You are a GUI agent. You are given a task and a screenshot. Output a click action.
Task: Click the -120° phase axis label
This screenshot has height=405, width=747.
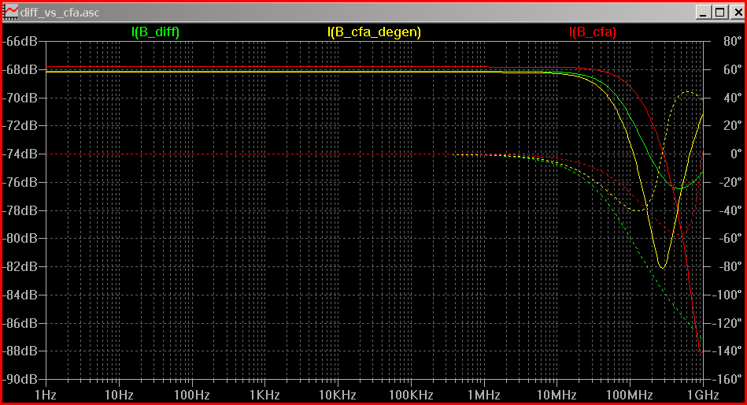coord(726,323)
